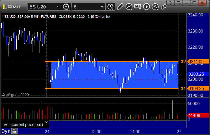Click the Vol (current price bar) label
This screenshot has width=210, height=135.
pos(23,125)
